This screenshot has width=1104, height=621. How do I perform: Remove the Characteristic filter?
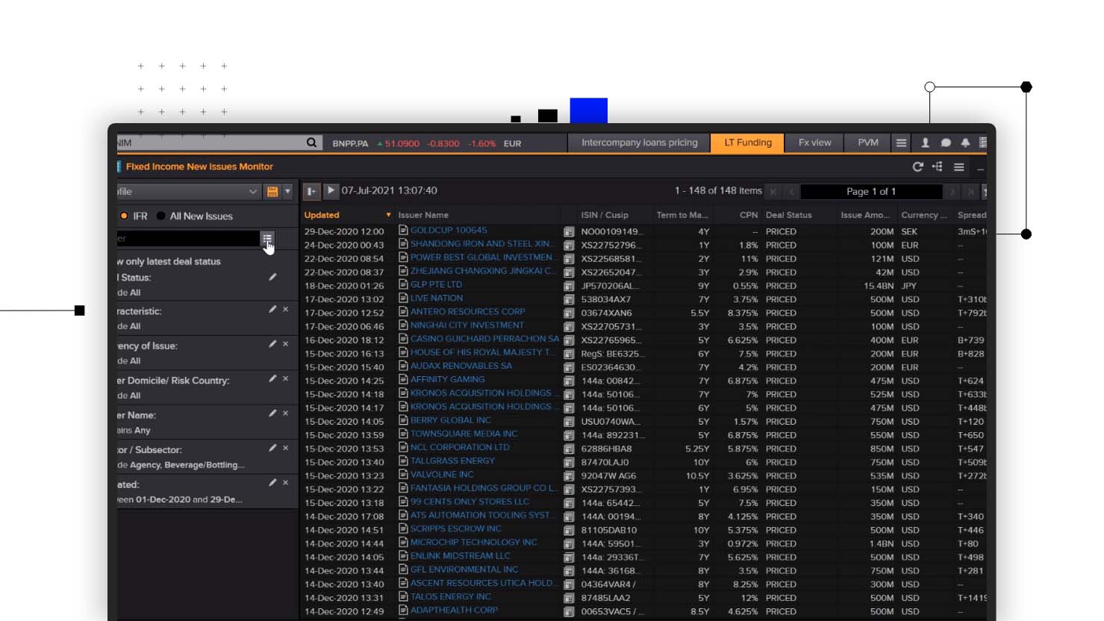pos(285,309)
